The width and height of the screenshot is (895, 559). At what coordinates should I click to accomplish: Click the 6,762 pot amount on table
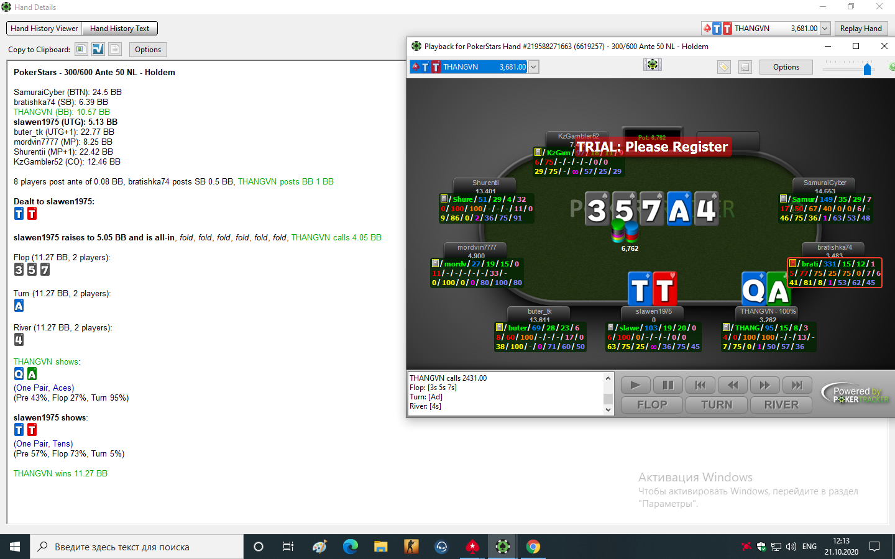tap(630, 248)
